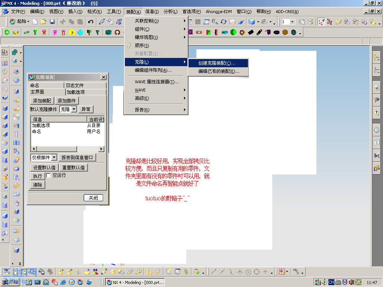The image size is (383, 287).
Task: Click the magnifier Zoom in/out icon
Action: (x=215, y=22)
